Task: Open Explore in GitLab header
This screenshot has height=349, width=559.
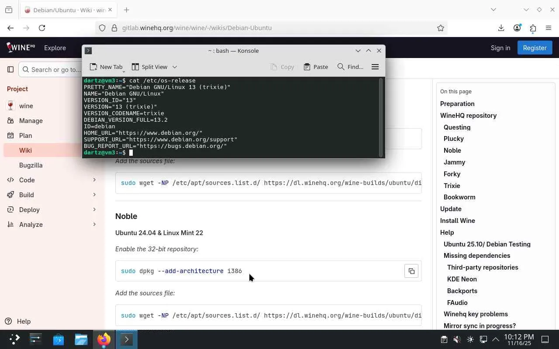Action: pos(55,48)
